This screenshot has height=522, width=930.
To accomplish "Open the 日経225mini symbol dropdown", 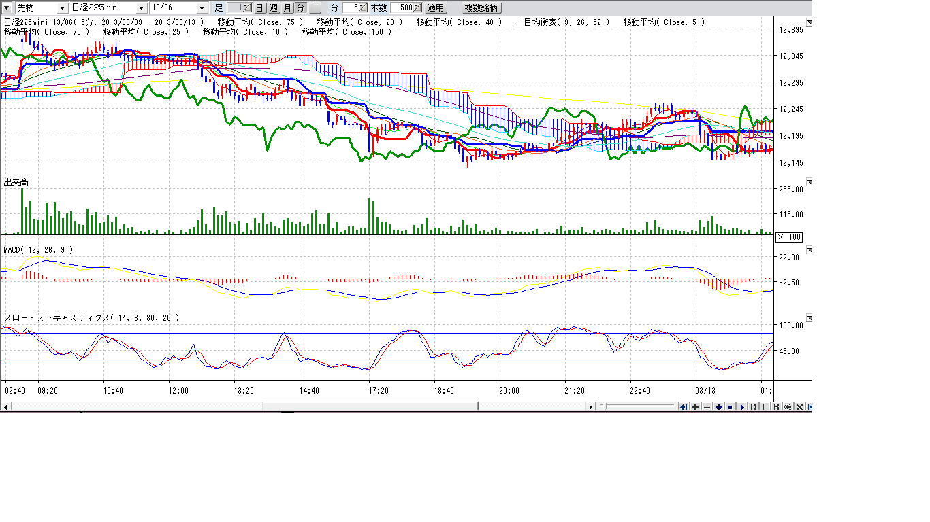I will coord(108,8).
